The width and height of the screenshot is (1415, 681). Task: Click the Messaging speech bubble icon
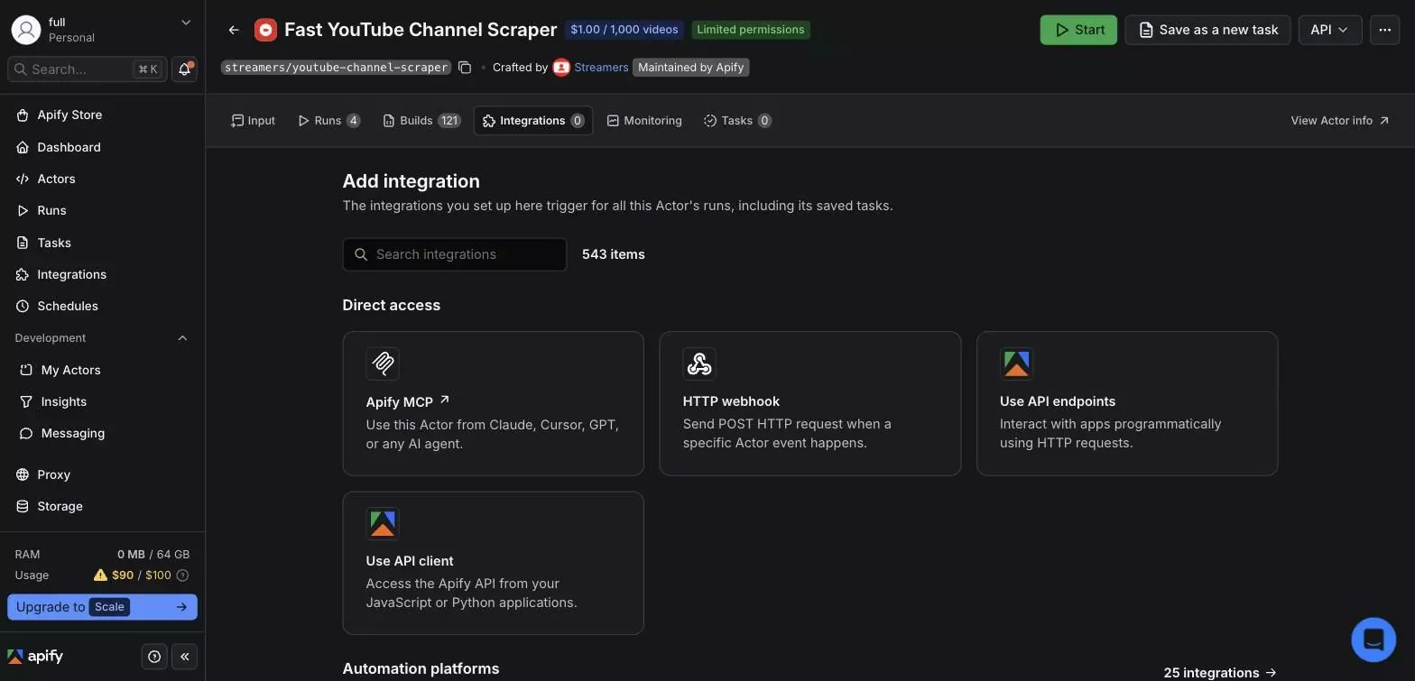coord(26,433)
